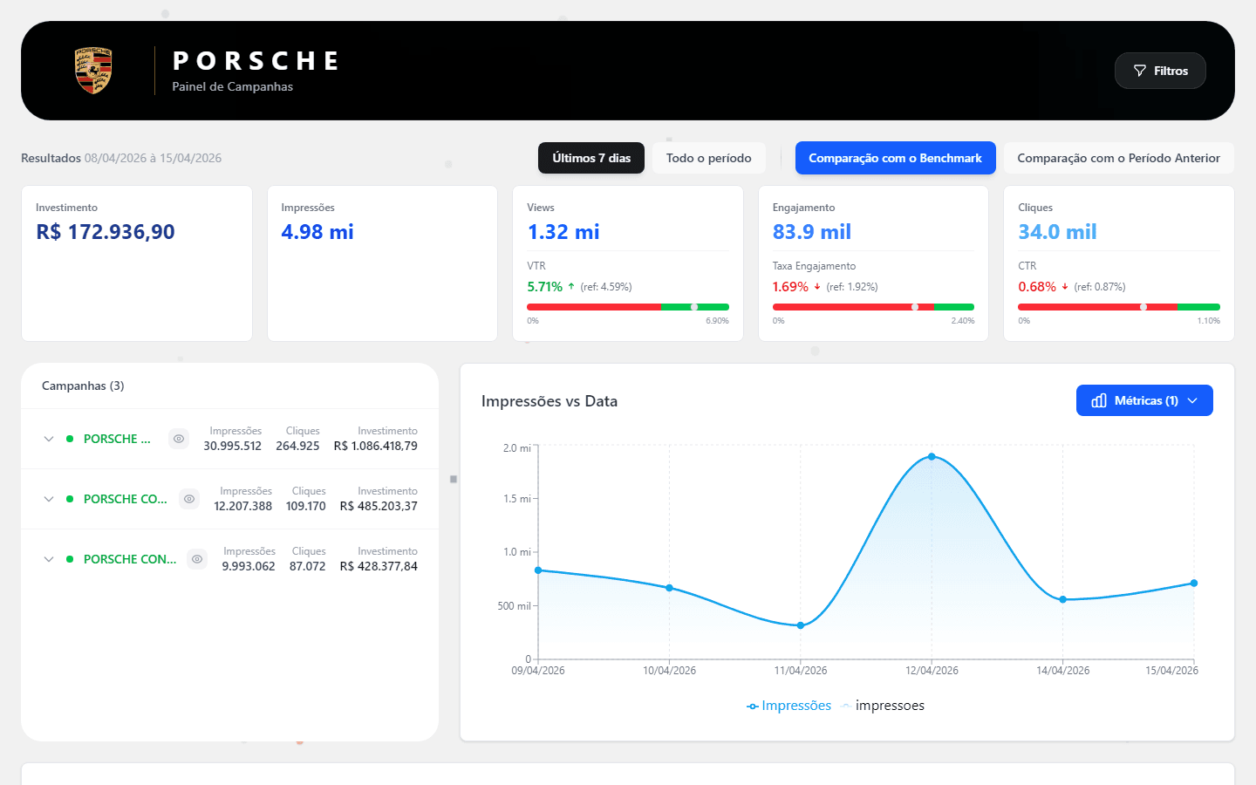Screen dimensions: 1256x785
Task: Click the VTR reference text (ref: 4.59%)
Action: coord(606,287)
